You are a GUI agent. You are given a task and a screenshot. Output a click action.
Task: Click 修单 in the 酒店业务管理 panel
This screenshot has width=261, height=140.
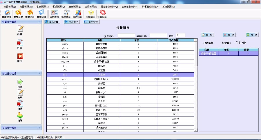tap(20, 94)
